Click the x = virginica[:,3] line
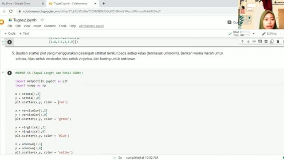Viewport: 284px width, 160px height. [31, 128]
